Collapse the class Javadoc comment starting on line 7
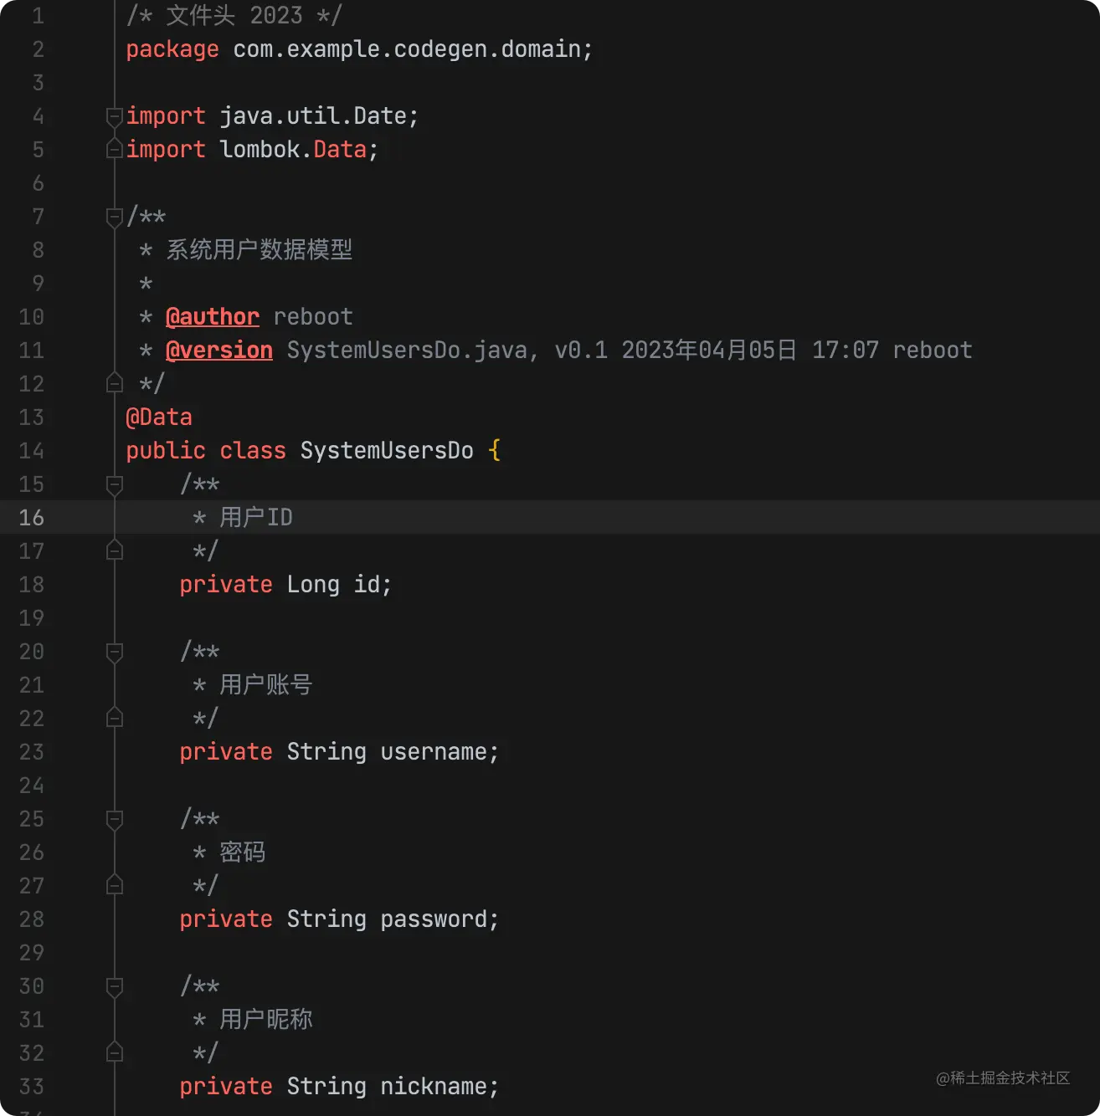Screen dimensions: 1100x1116 [x=115, y=218]
